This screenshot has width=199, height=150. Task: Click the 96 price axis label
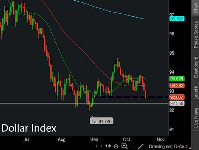click(x=172, y=34)
